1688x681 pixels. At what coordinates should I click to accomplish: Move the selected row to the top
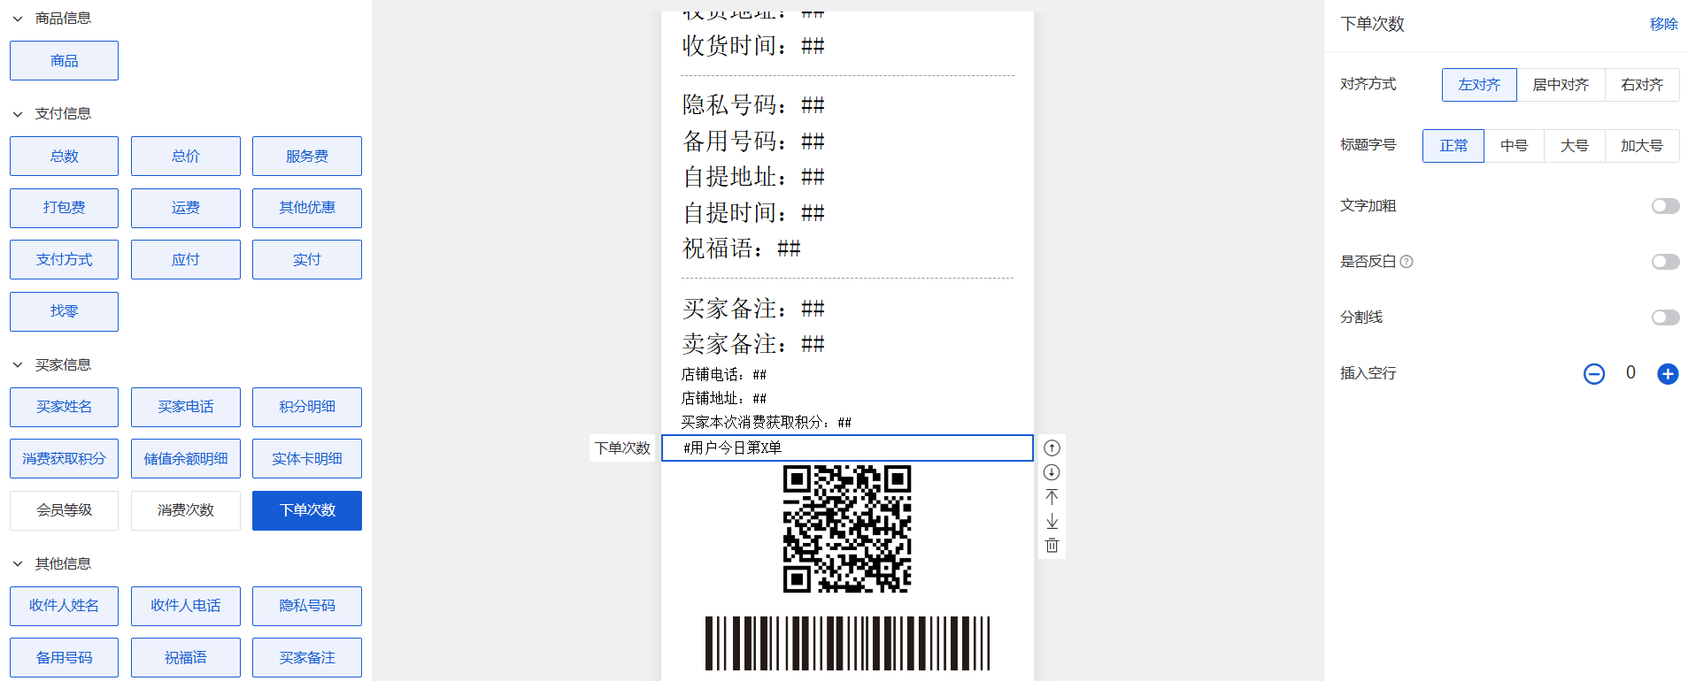(x=1052, y=496)
